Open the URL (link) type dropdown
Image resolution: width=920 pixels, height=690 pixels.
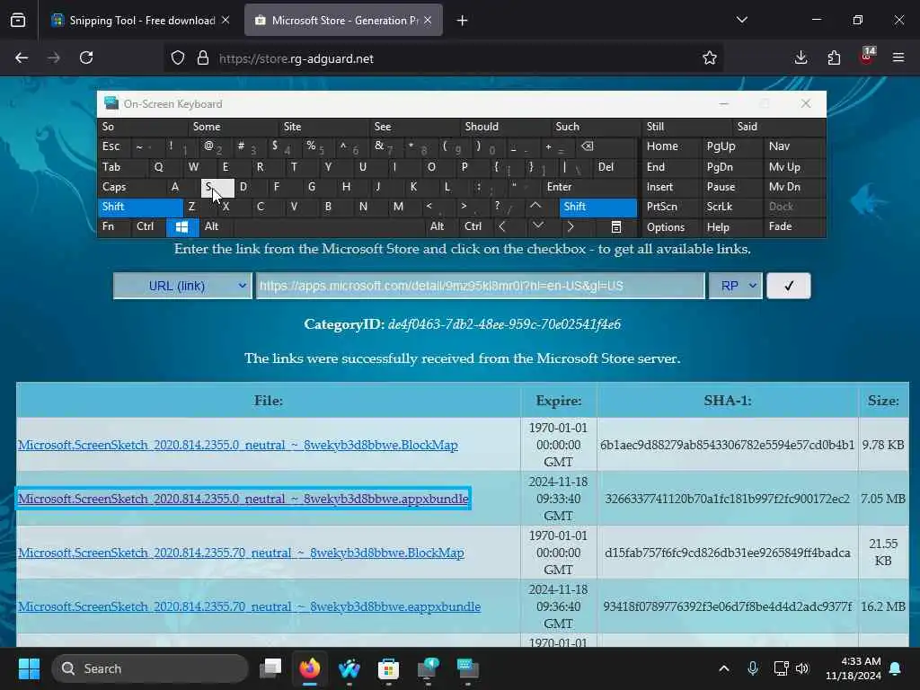tap(182, 286)
